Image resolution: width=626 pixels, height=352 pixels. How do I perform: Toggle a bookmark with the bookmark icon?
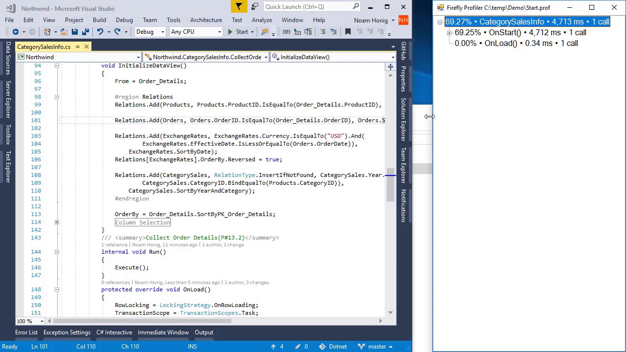(x=348, y=32)
